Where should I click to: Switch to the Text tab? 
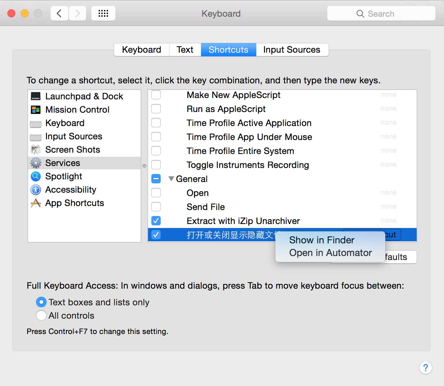point(185,50)
